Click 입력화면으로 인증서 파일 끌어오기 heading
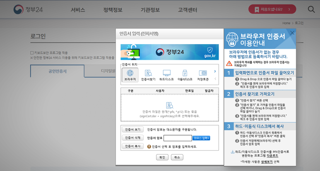 tap(265, 73)
